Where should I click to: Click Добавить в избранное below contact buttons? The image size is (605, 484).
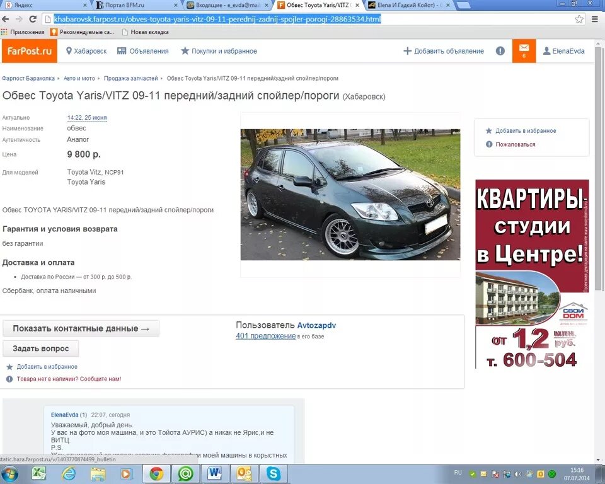(42, 367)
